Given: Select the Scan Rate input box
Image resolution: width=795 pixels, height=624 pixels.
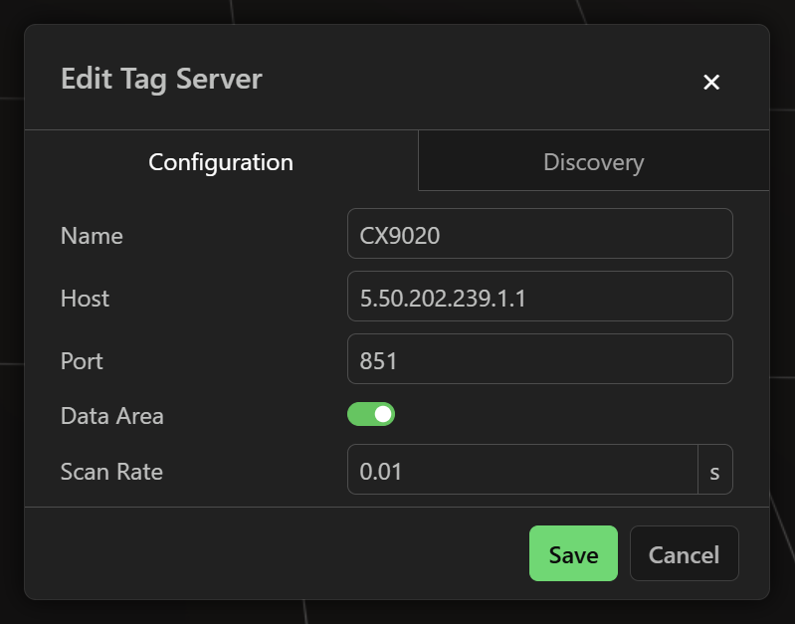Looking at the screenshot, I should [x=522, y=470].
